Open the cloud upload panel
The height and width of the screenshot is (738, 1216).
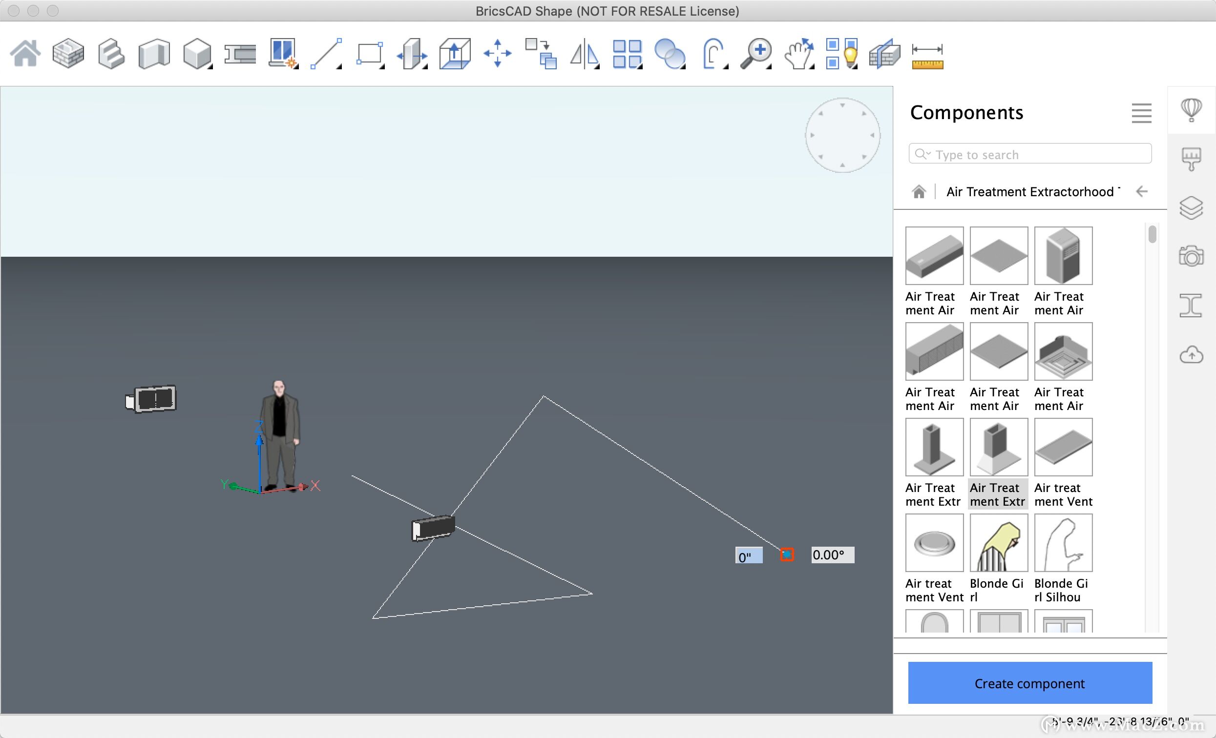click(x=1191, y=355)
